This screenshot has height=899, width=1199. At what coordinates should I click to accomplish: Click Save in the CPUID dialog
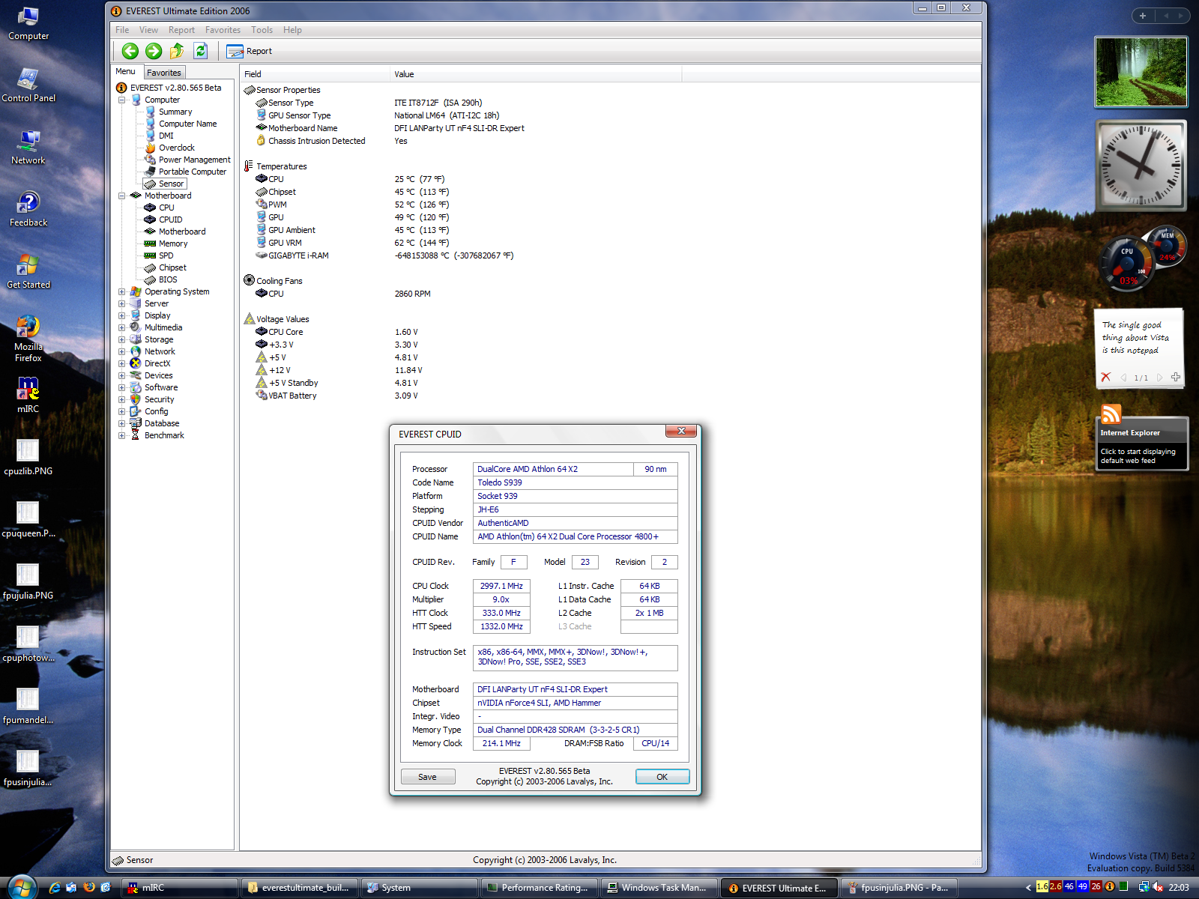(428, 777)
